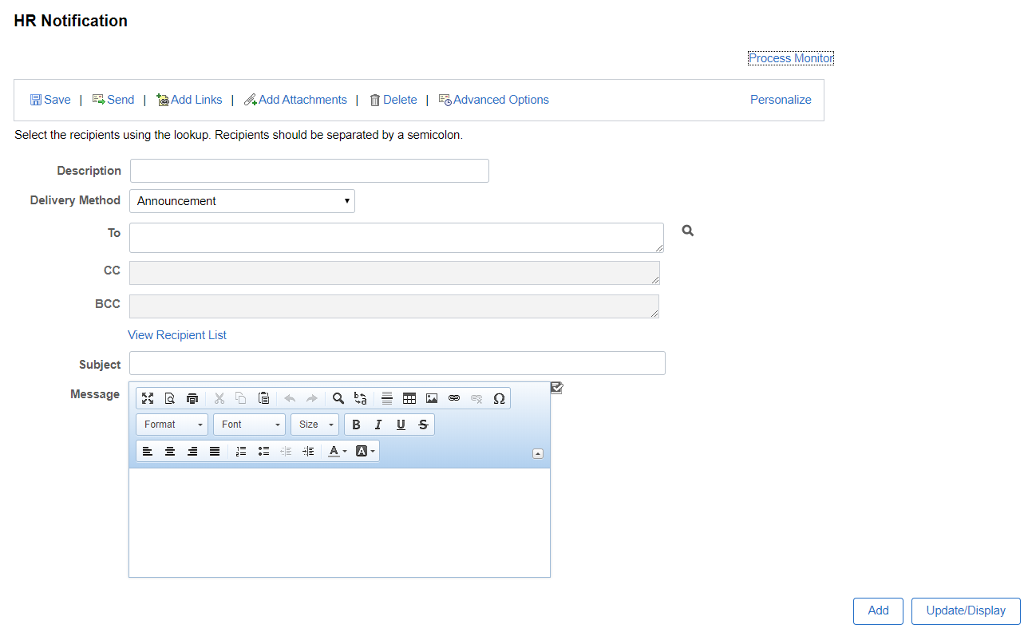Image resolution: width=1024 pixels, height=640 pixels.
Task: Maximize the rich text editor
Action: (x=148, y=398)
